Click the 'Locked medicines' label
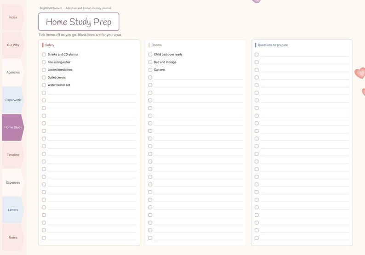Viewport: 365px width, 255px height. coord(60,69)
